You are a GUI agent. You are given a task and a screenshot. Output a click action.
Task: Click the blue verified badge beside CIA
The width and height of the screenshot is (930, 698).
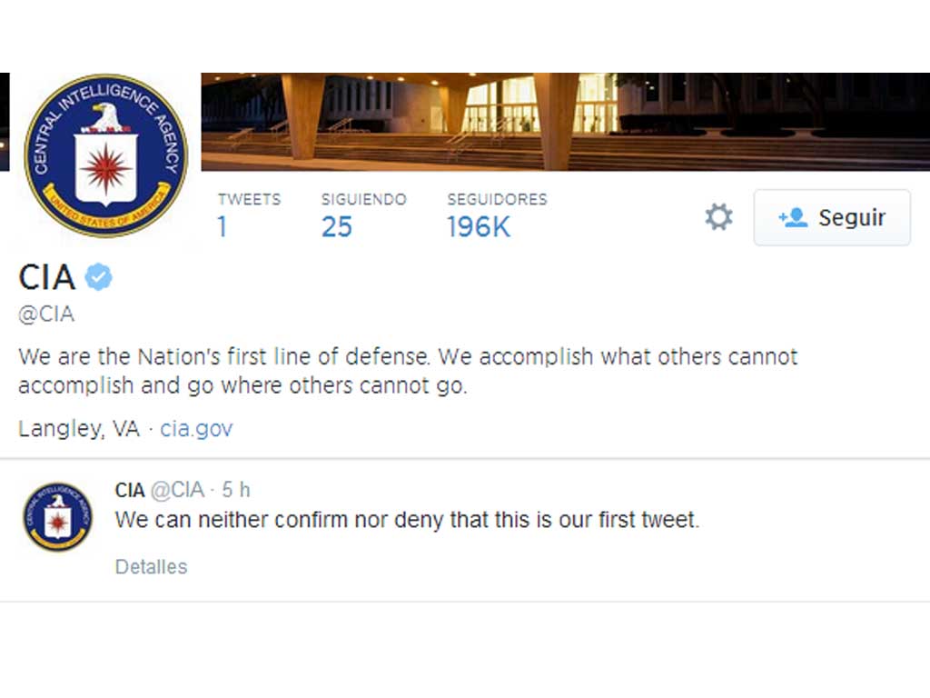[99, 277]
